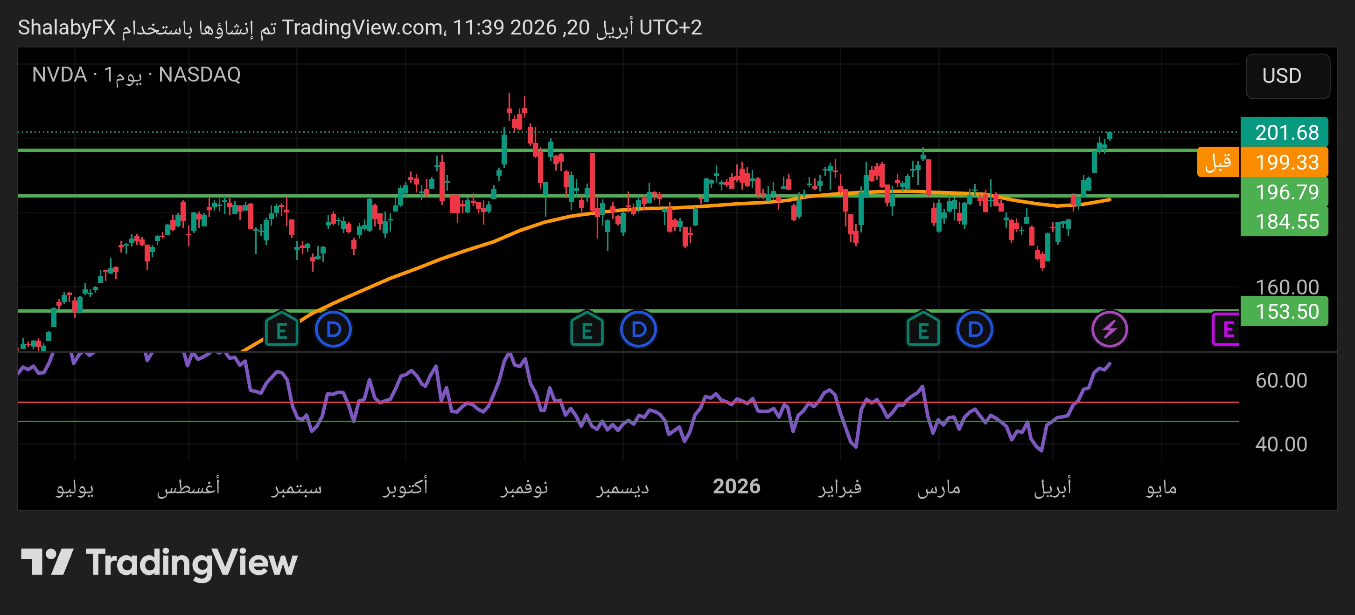Click the purple lightning event icon
Screen dimensions: 1355x615
point(1110,330)
